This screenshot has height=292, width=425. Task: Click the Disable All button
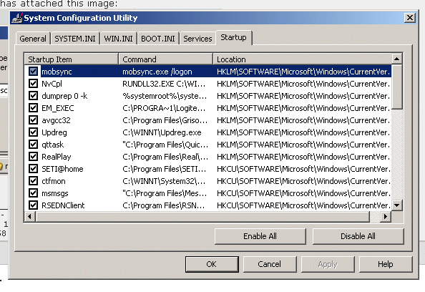click(358, 236)
